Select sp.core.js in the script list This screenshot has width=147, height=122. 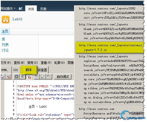114,79
